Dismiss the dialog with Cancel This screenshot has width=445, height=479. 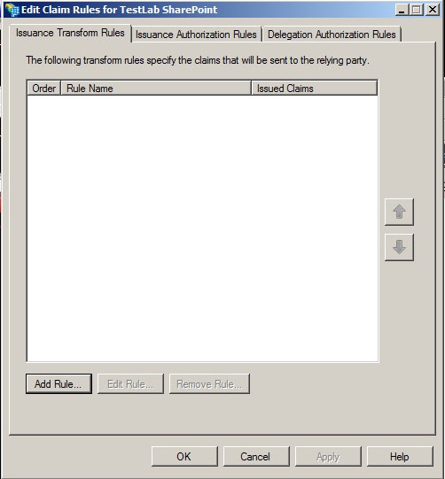pyautogui.click(x=256, y=456)
